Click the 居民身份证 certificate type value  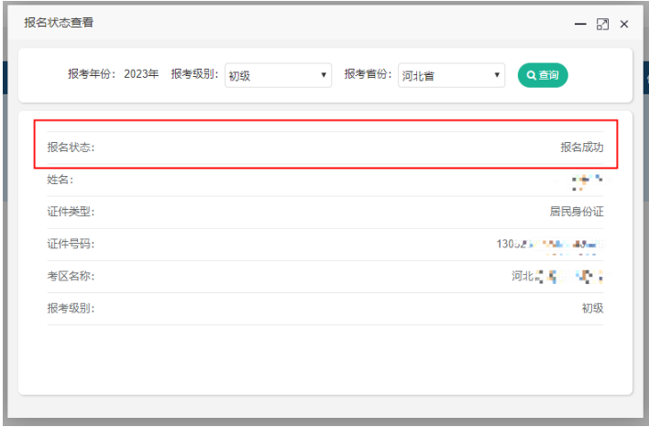pyautogui.click(x=577, y=212)
